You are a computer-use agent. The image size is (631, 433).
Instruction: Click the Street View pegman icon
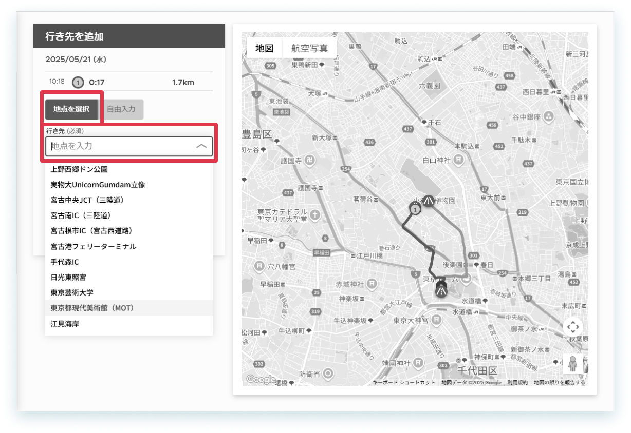click(573, 363)
